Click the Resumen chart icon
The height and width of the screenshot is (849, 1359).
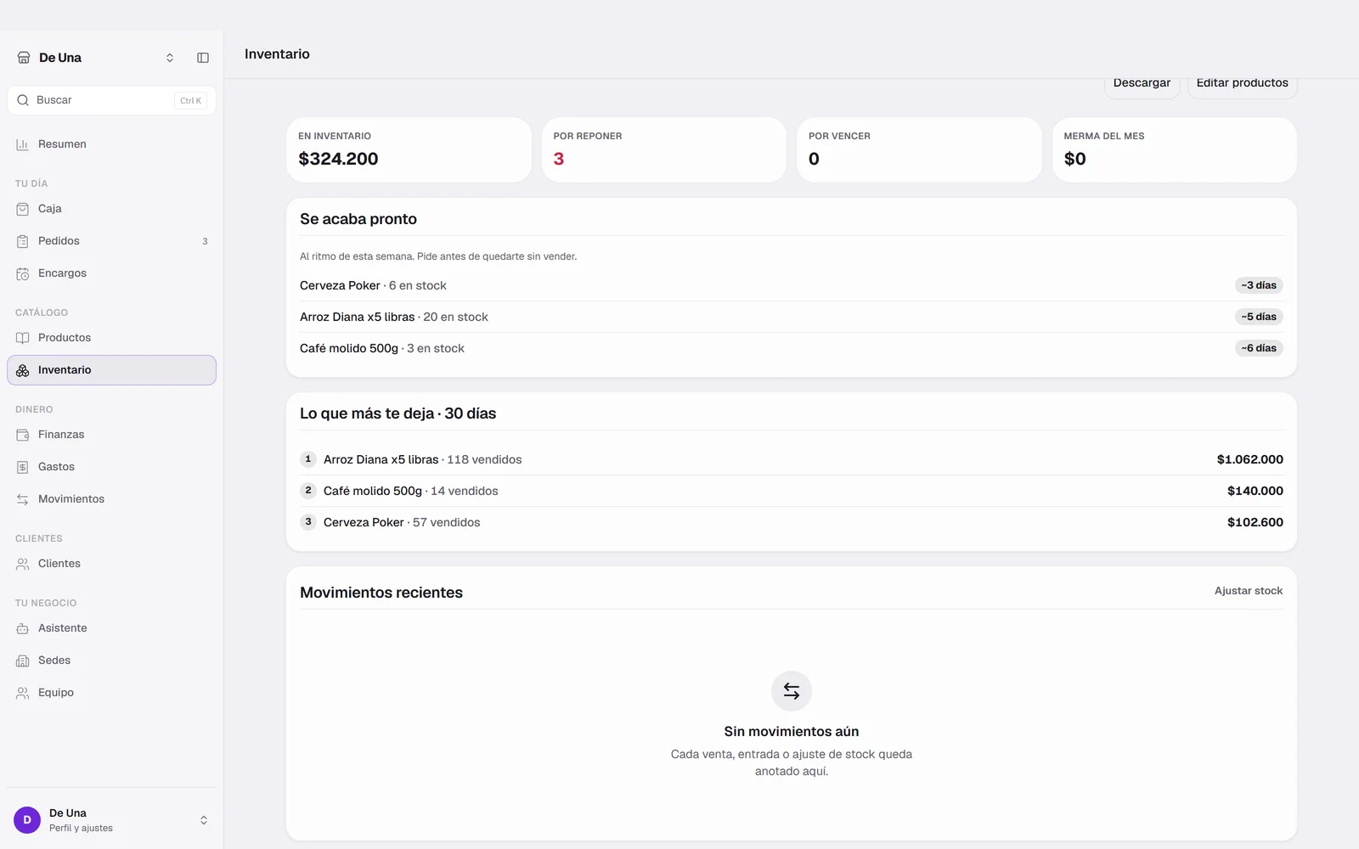23,144
